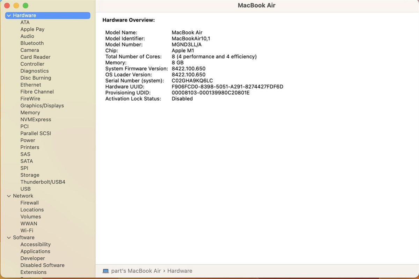The image size is (419, 279).
Task: Collapse the Software section chevron
Action: pyautogui.click(x=9, y=237)
